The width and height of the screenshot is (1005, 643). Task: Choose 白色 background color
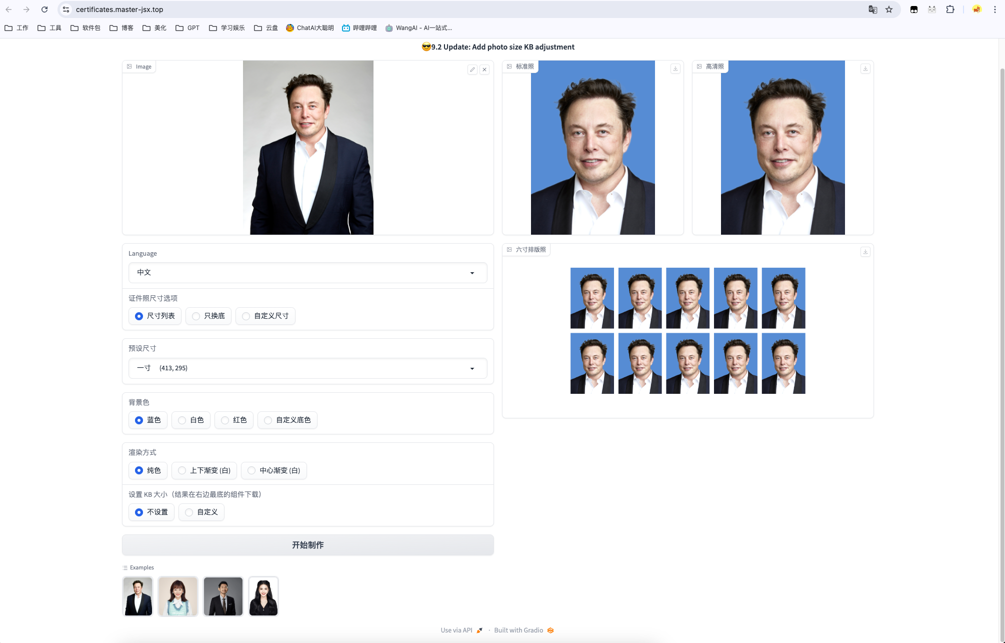click(191, 420)
